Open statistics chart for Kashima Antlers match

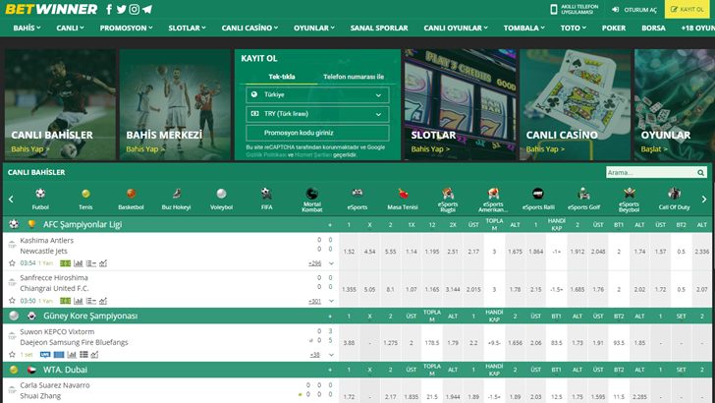79,263
